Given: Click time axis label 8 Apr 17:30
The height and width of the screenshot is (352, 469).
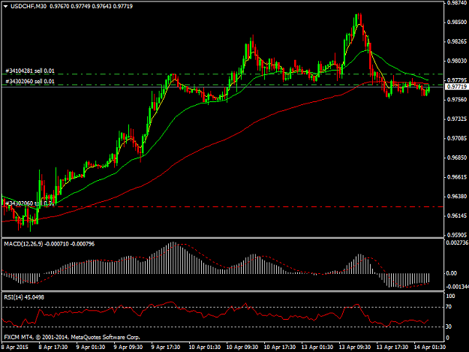Looking at the screenshot, I should pyautogui.click(x=53, y=347).
